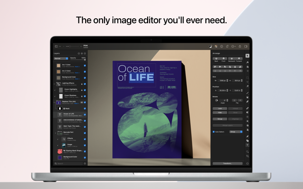Screen dimensions: 303x189
Task: Click the layer filter icon beside Search
Action: click(85, 163)
